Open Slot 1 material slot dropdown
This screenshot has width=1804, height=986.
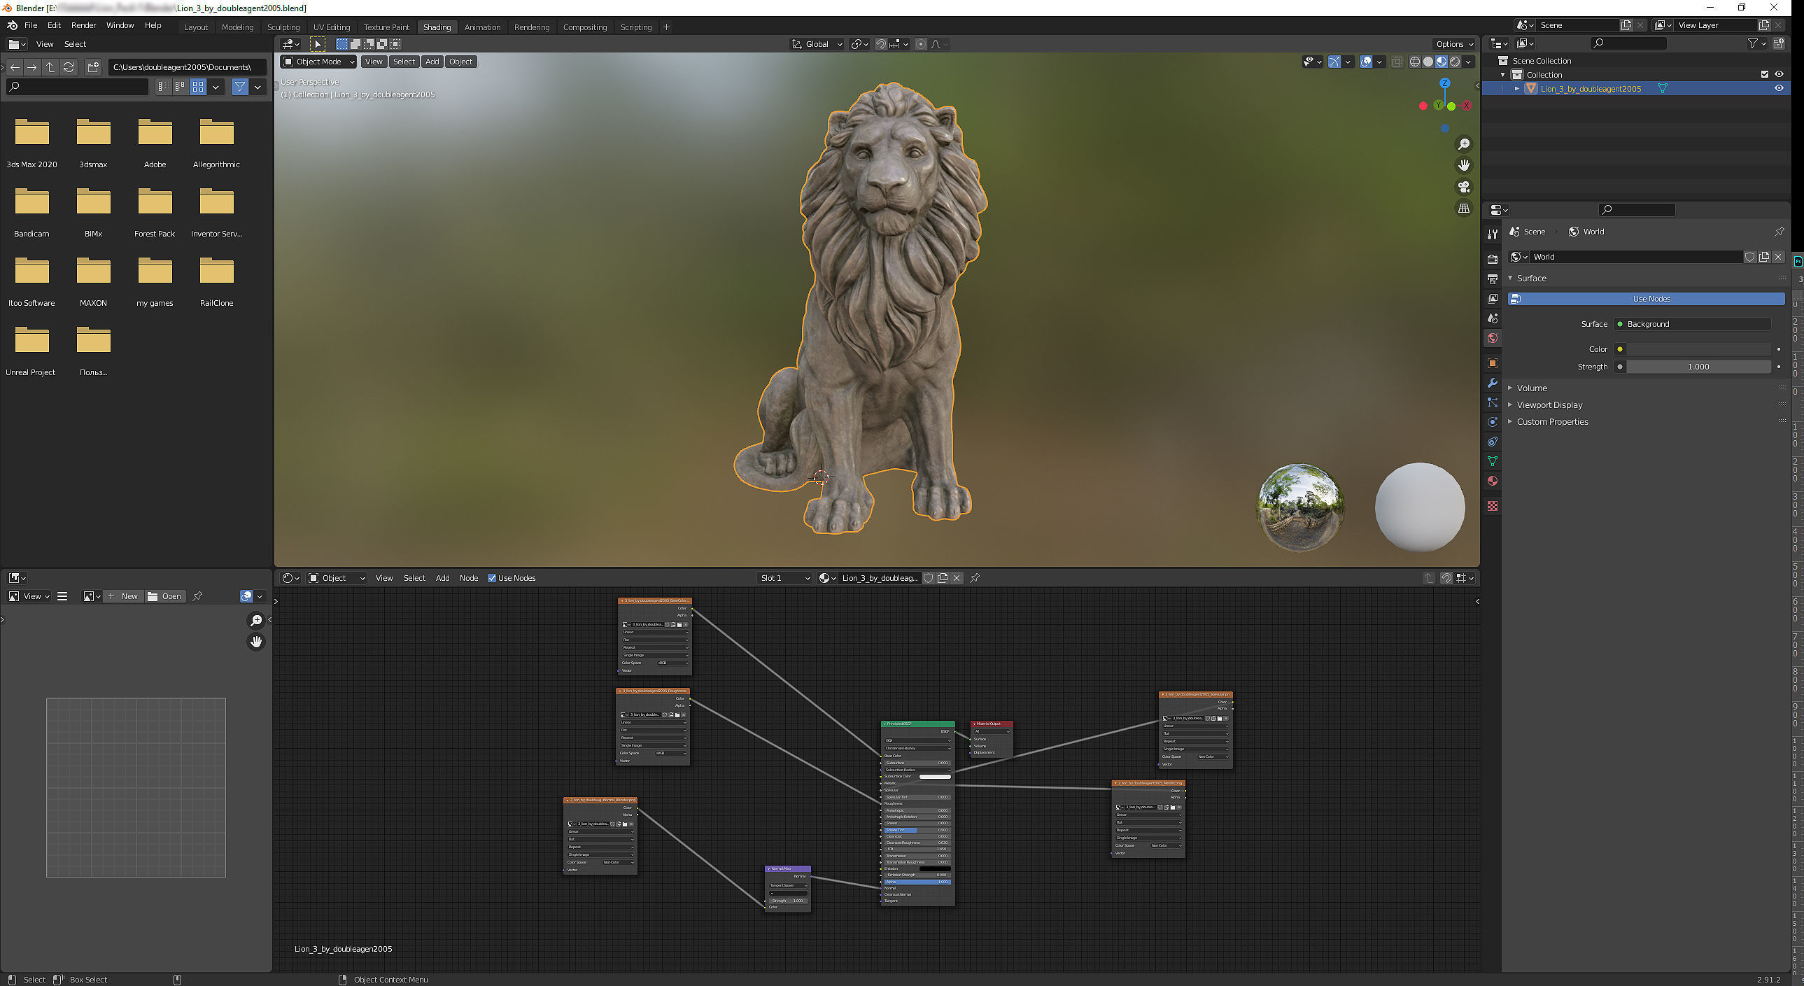784,579
